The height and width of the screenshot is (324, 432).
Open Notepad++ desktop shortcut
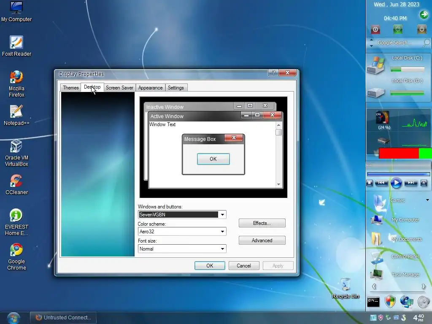click(16, 115)
